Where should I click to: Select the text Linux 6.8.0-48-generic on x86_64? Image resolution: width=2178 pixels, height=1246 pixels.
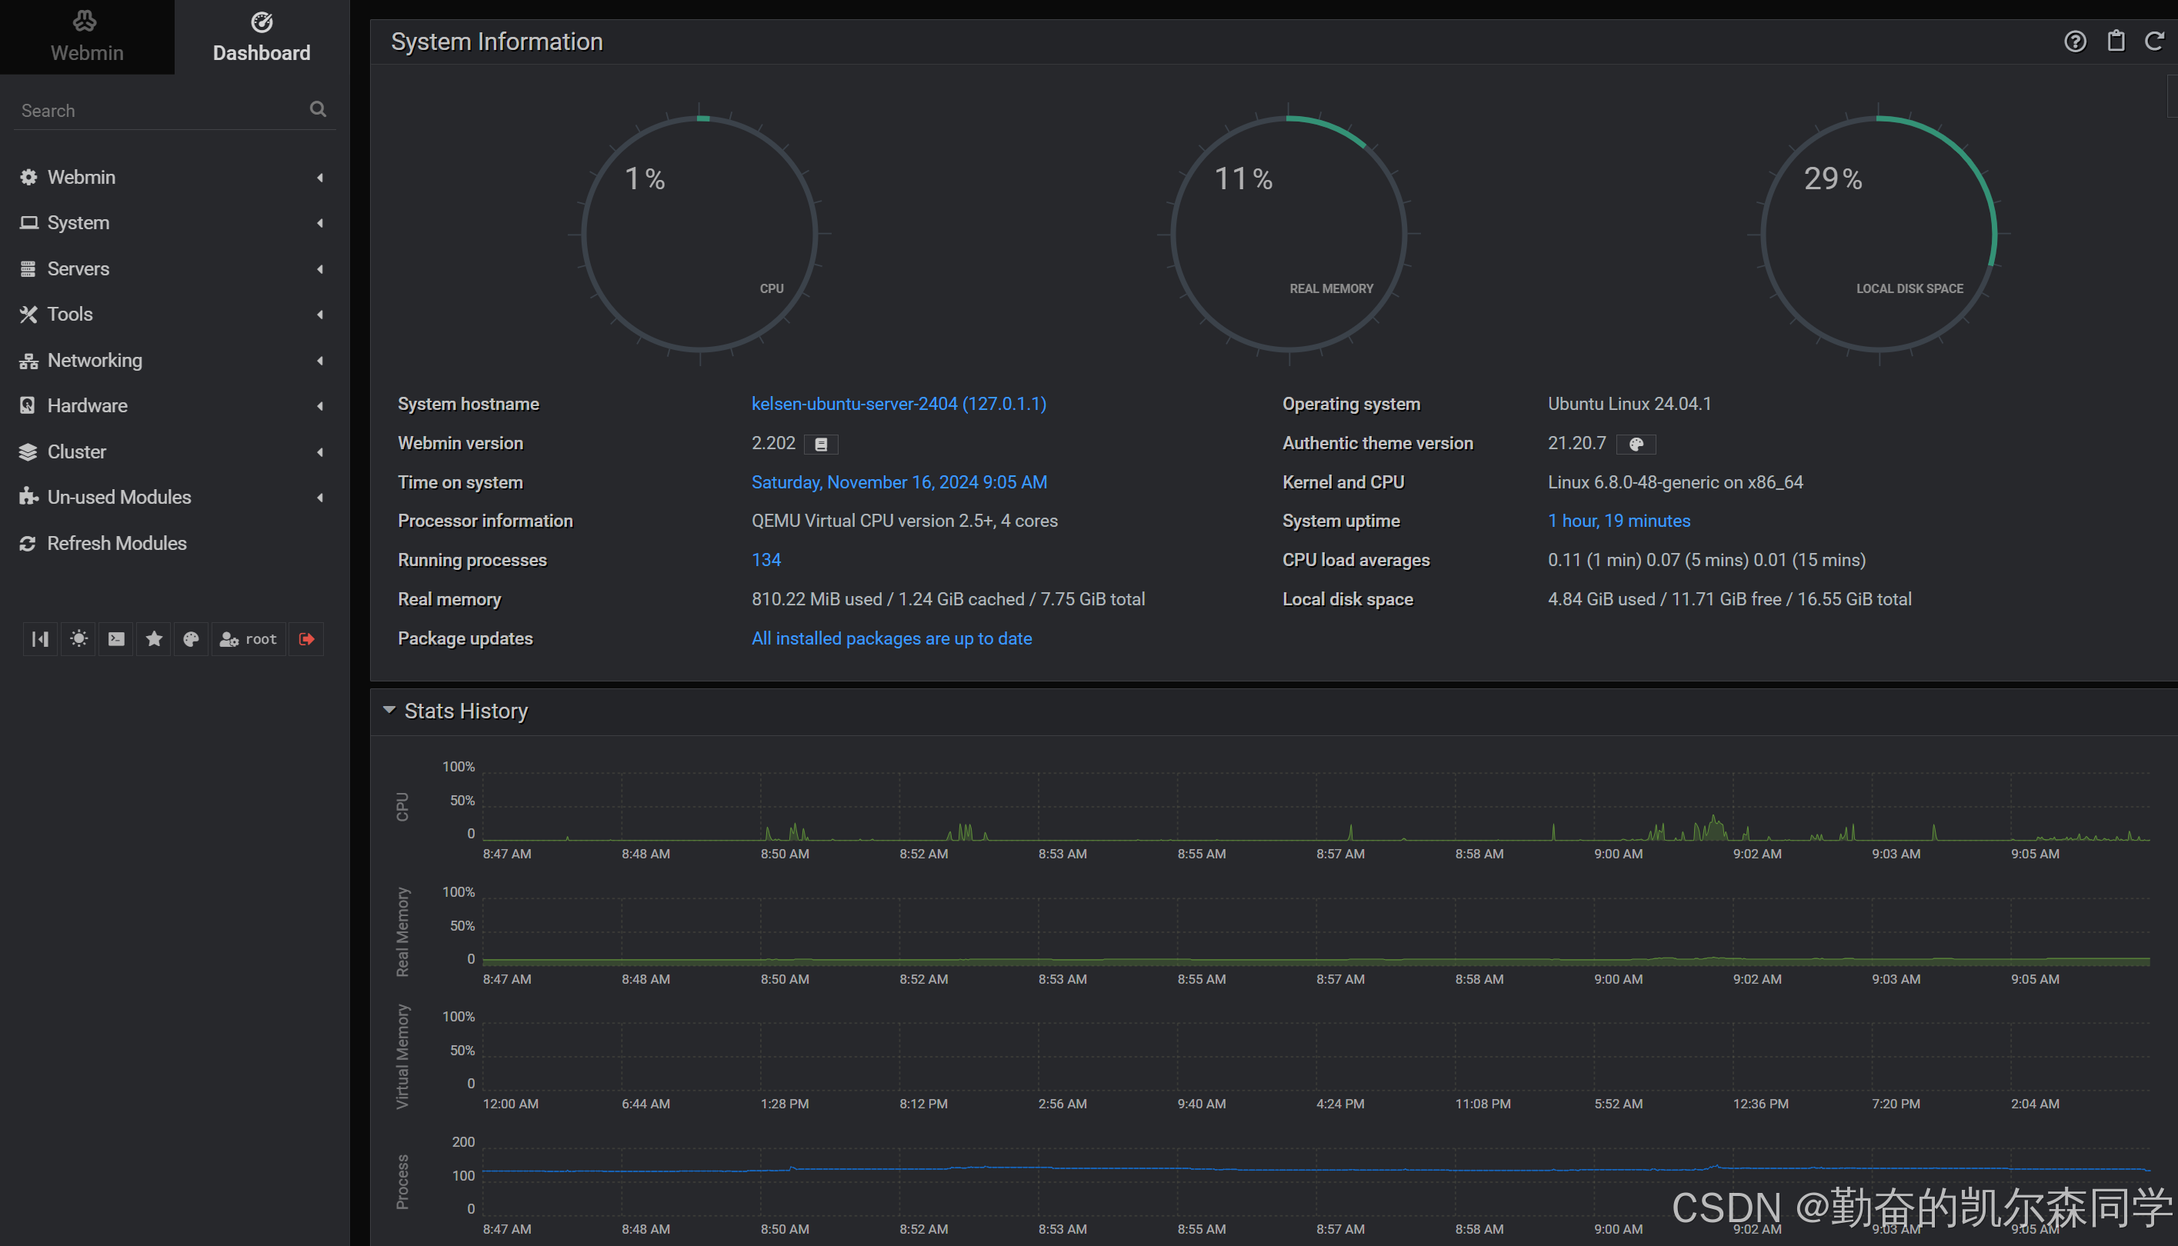coord(1676,481)
